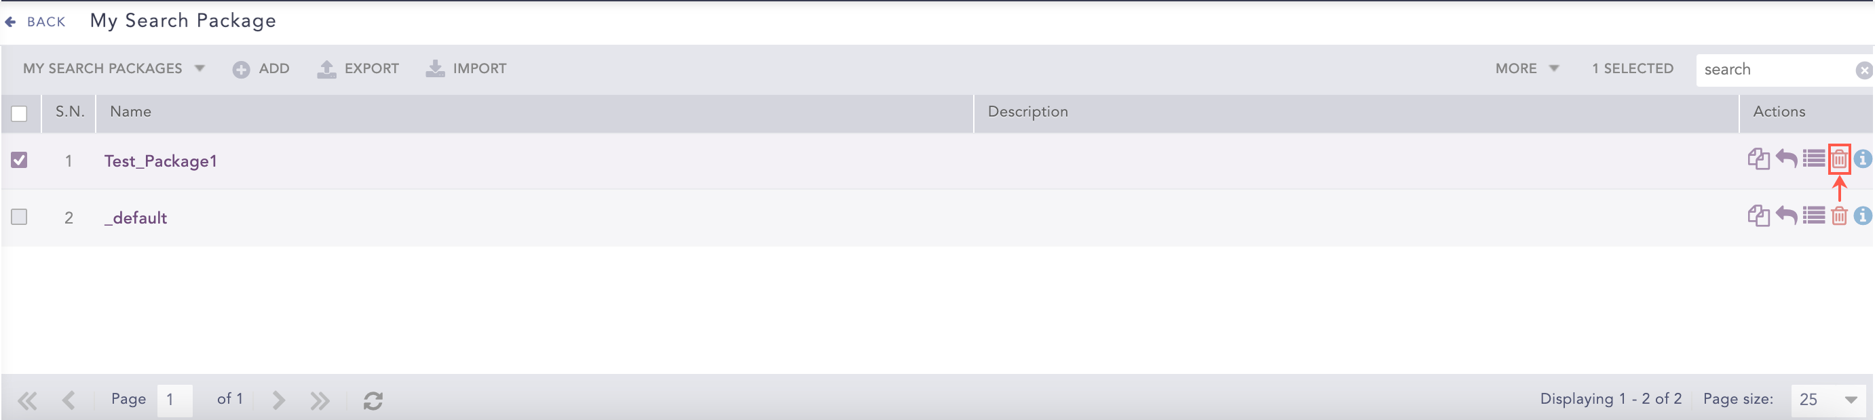Check the _default row checkbox
The width and height of the screenshot is (1875, 420).
click(20, 217)
